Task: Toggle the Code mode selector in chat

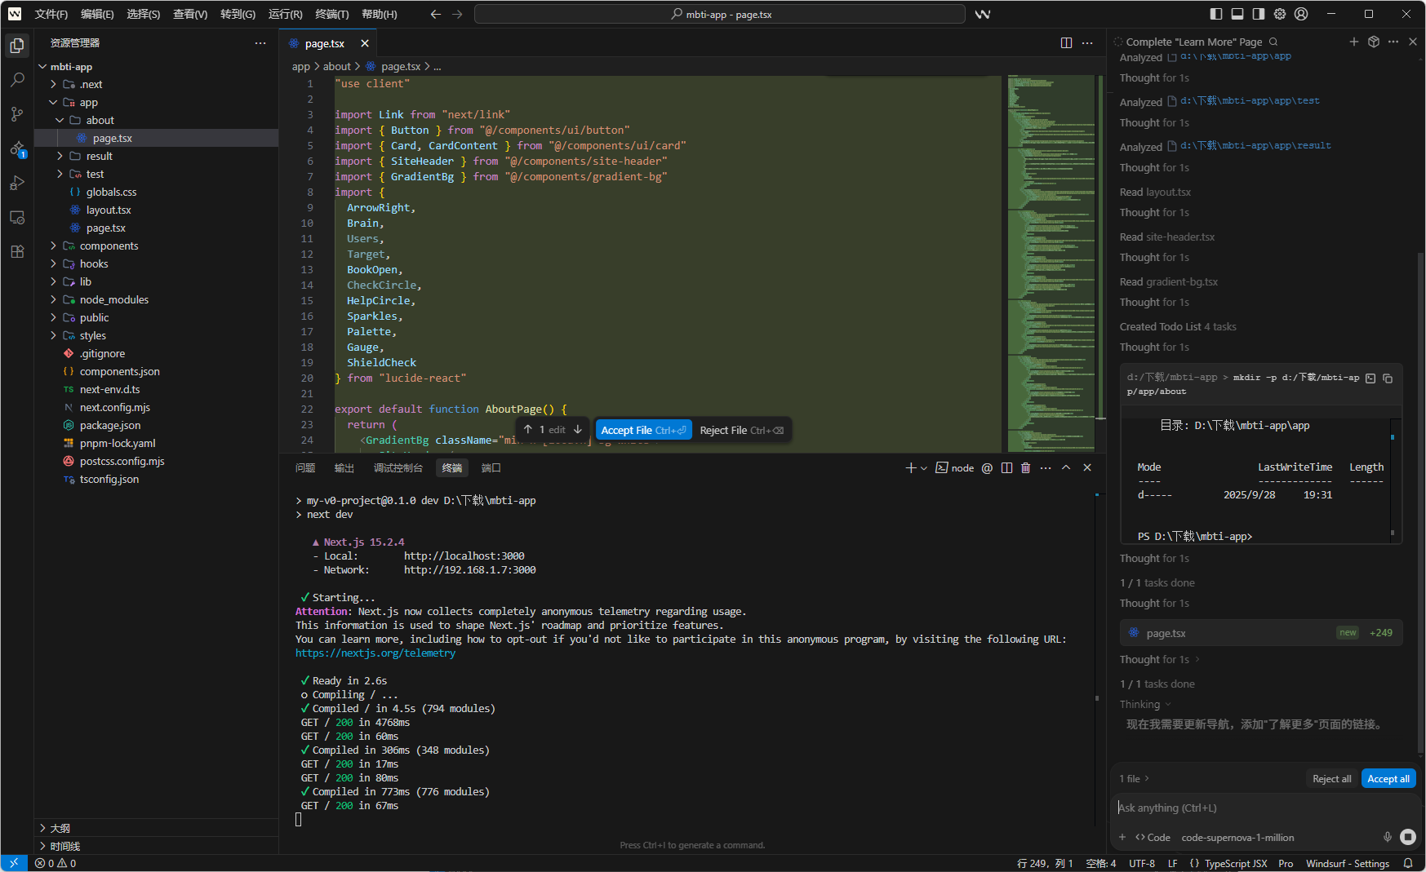Action: pos(1153,838)
